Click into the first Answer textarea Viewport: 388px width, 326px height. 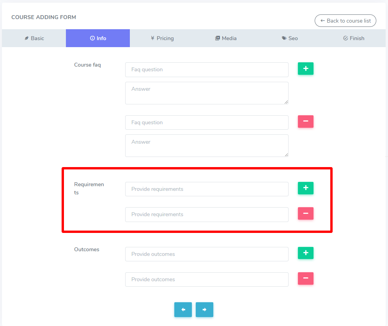207,93
